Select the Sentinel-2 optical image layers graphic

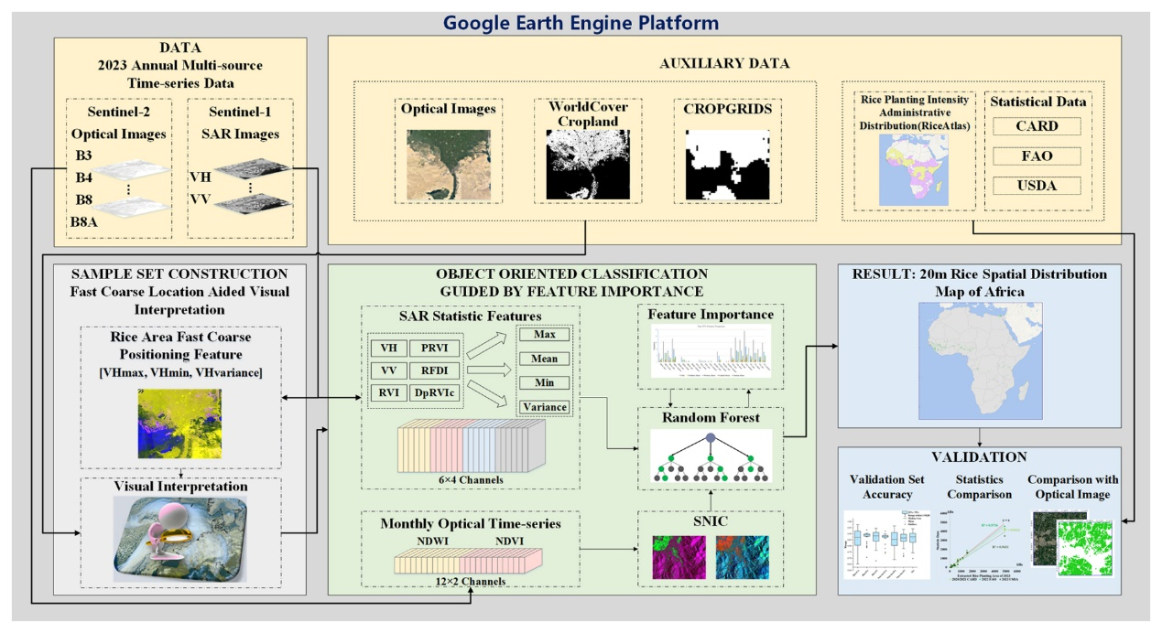coord(134,188)
